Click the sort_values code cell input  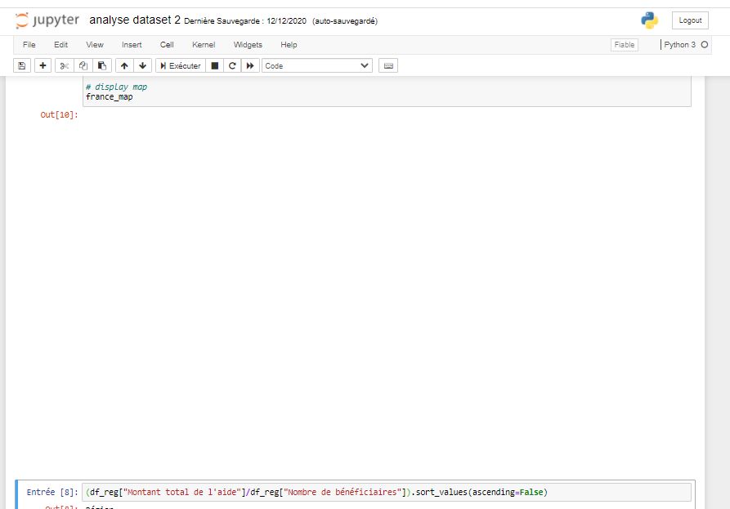(387, 492)
